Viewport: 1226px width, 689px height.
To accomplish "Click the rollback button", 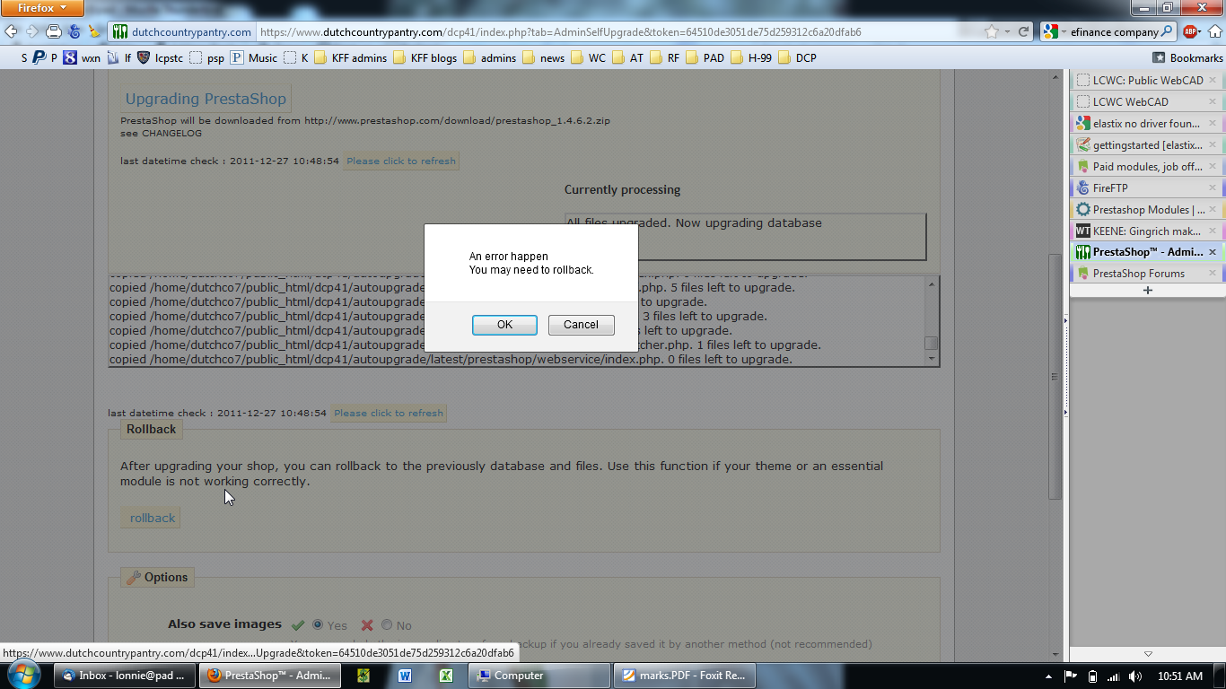I will [x=151, y=518].
